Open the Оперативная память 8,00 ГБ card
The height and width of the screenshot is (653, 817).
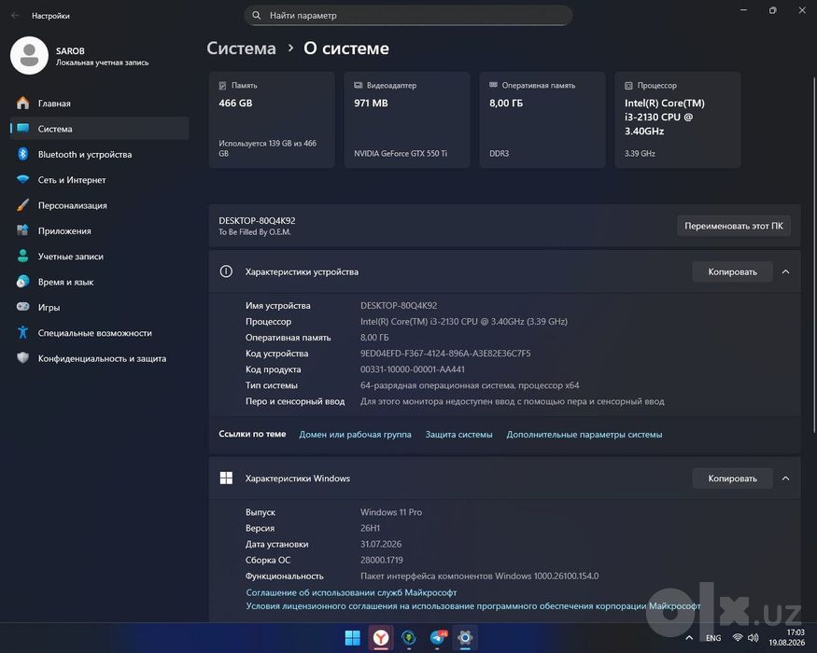[542, 119]
